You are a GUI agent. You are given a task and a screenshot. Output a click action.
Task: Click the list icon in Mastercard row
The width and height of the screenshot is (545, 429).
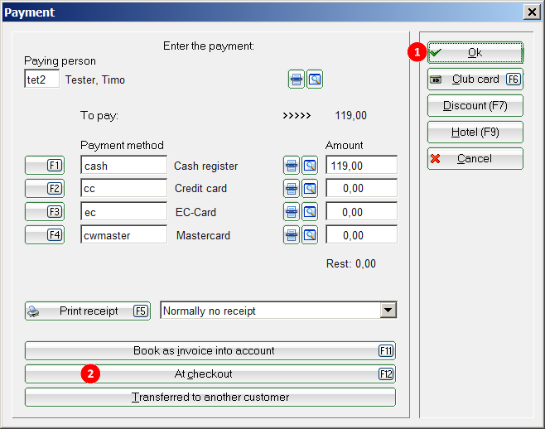[292, 235]
